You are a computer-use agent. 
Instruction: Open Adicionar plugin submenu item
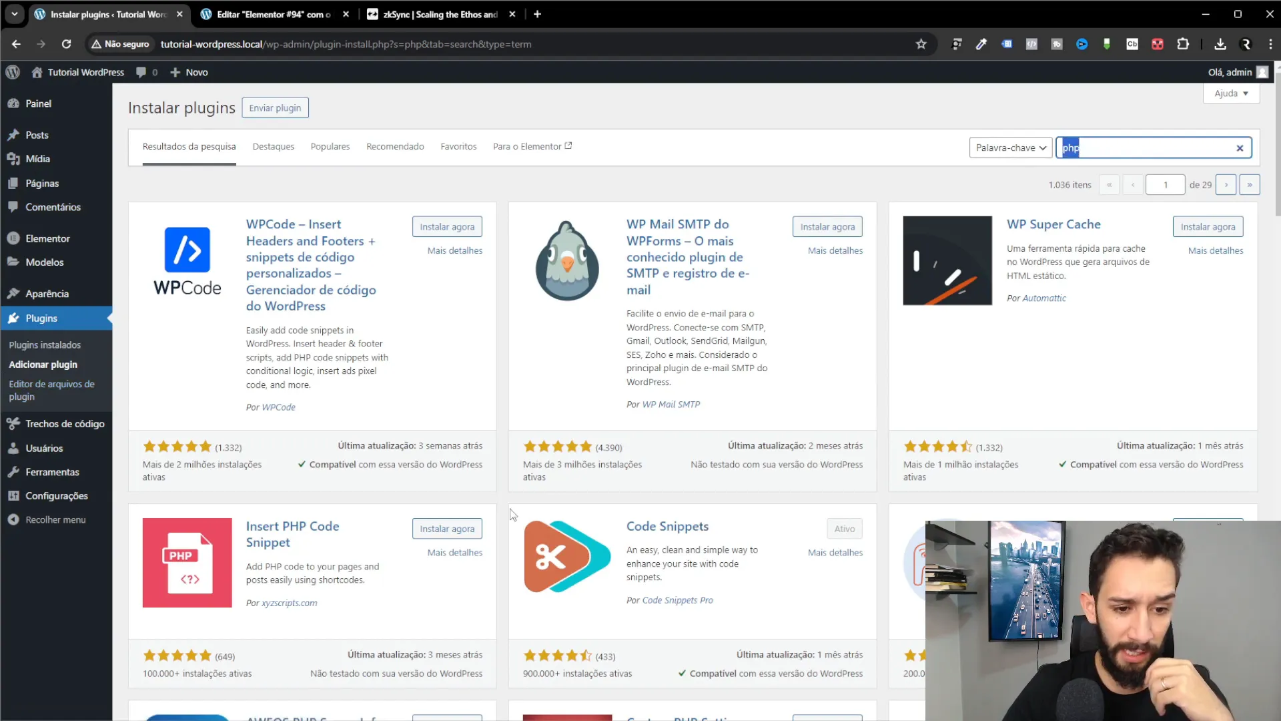point(43,365)
